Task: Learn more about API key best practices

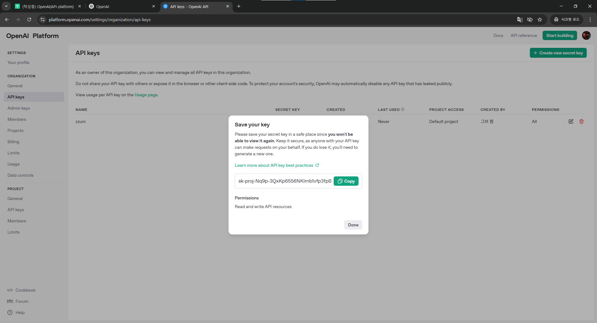Action: 275,165
